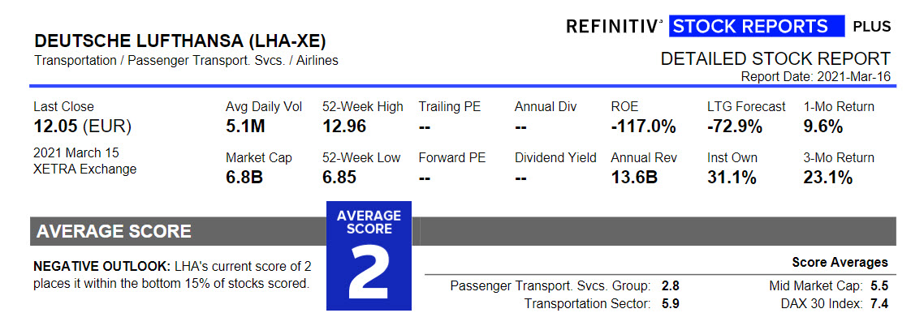Click the Report Date 2021-Mar-16 text
This screenshot has width=911, height=313.
[816, 77]
